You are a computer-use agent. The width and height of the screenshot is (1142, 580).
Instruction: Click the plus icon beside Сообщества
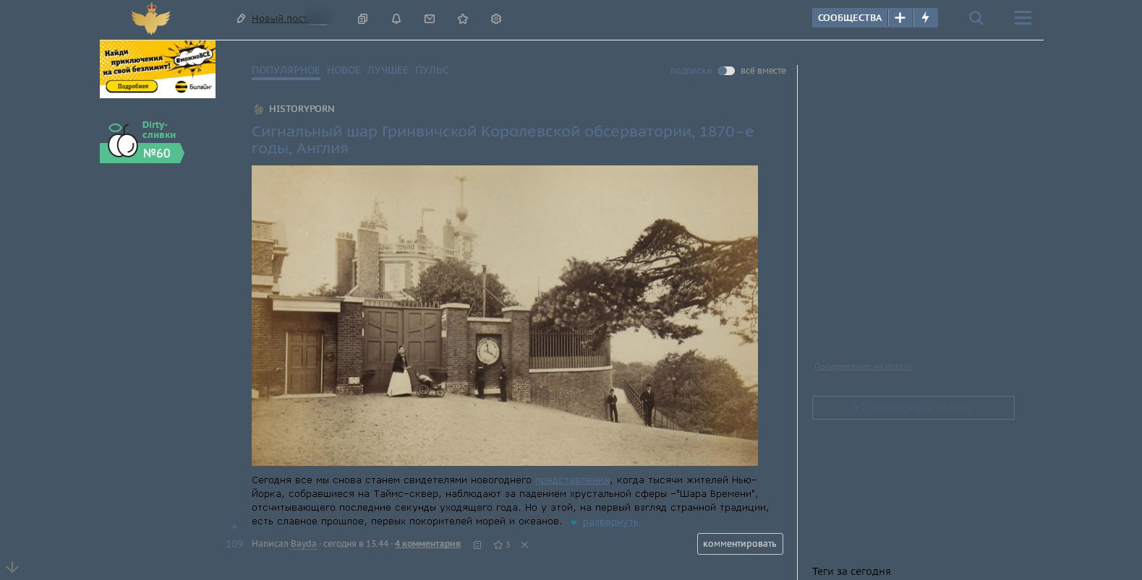900,18
